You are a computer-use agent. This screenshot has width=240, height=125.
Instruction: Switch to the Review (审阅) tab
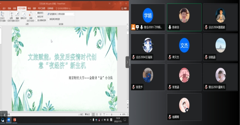(x=29, y=8)
